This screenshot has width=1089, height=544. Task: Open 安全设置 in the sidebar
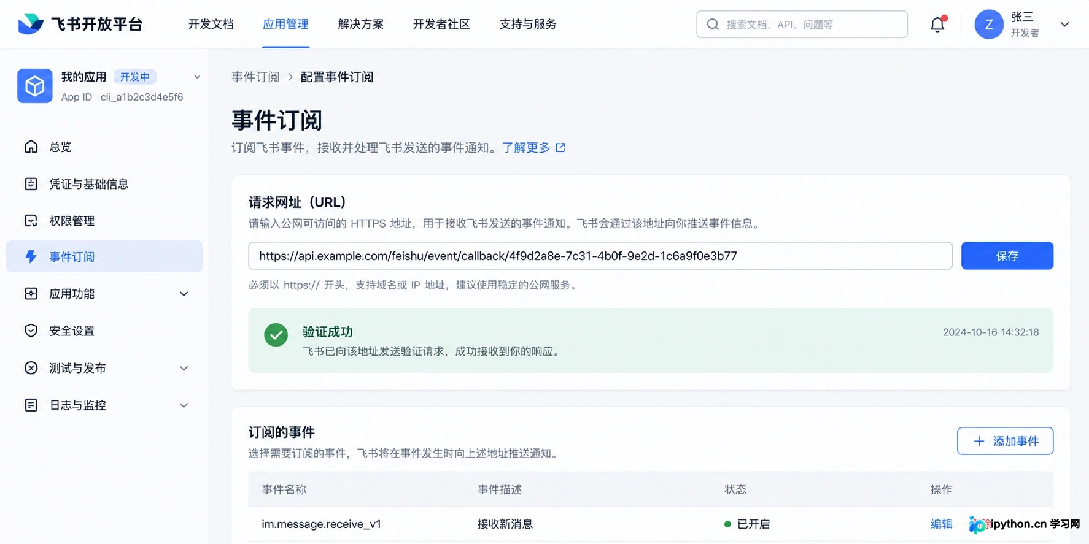104,331
